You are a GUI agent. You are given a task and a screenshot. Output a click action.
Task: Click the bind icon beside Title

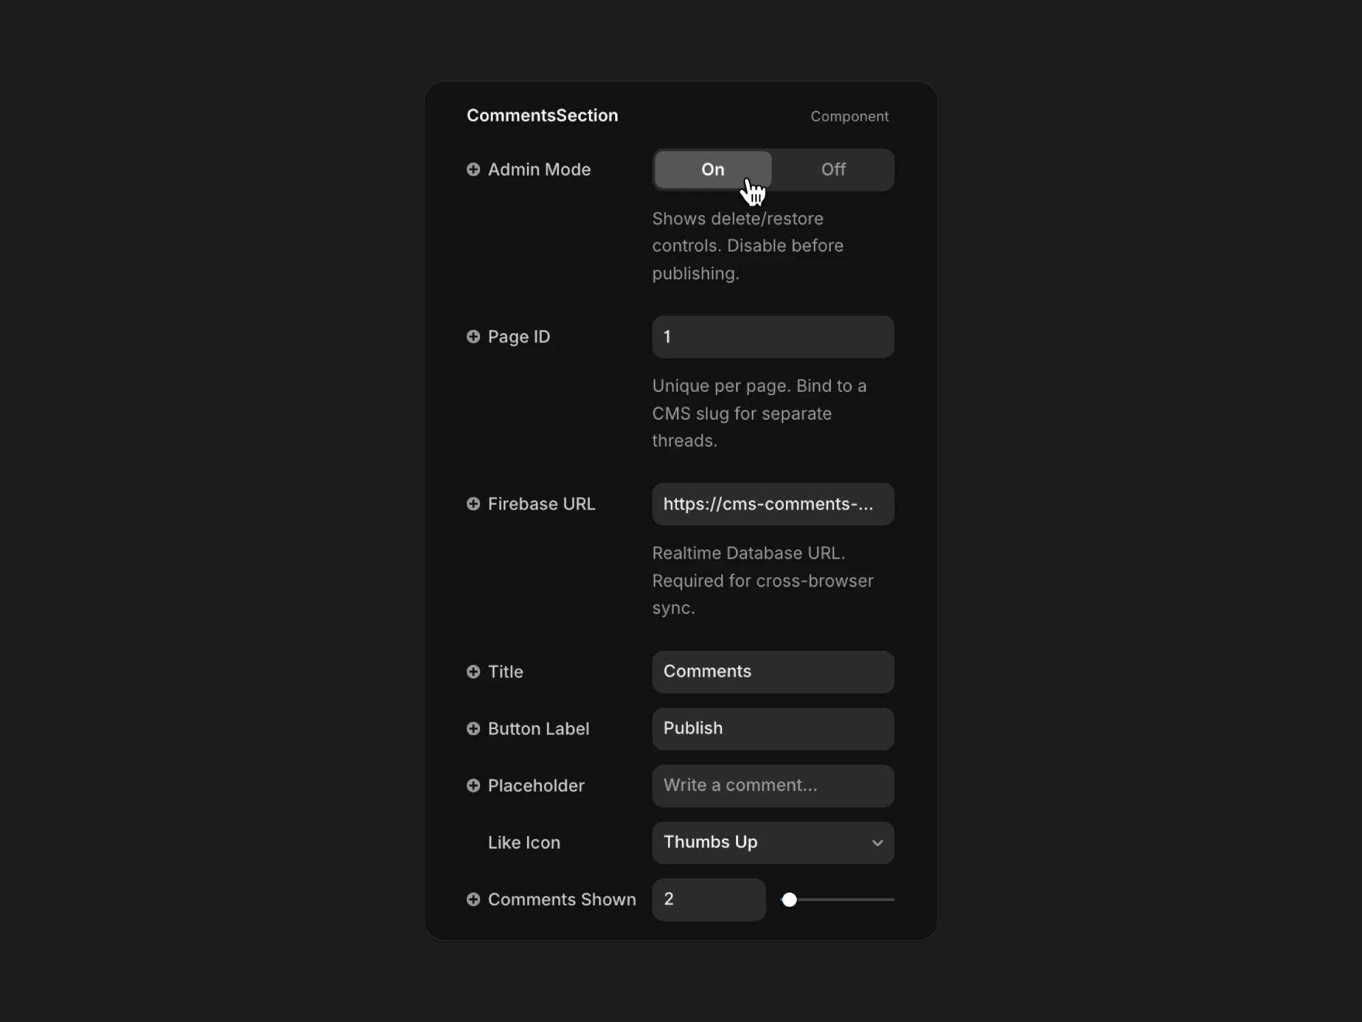point(473,672)
